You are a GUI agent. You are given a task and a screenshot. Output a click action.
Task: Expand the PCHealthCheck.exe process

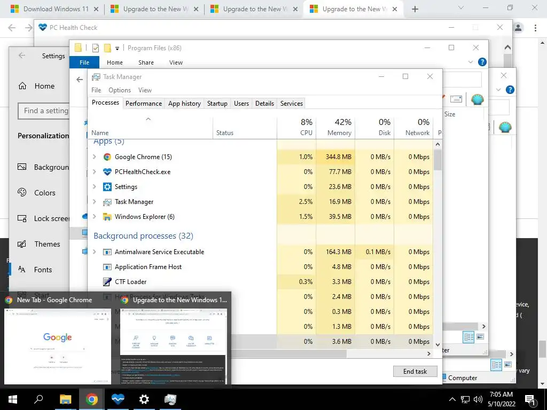(x=94, y=172)
